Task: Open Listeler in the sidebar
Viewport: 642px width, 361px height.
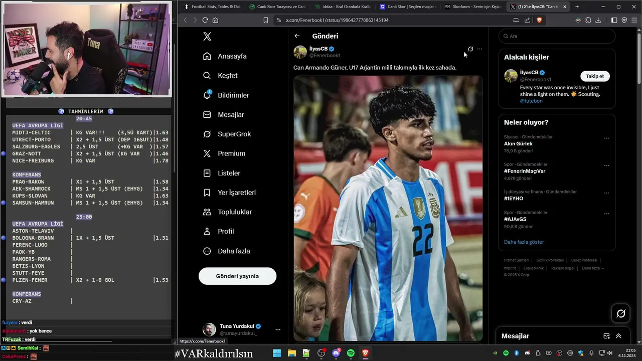Action: pos(222,173)
